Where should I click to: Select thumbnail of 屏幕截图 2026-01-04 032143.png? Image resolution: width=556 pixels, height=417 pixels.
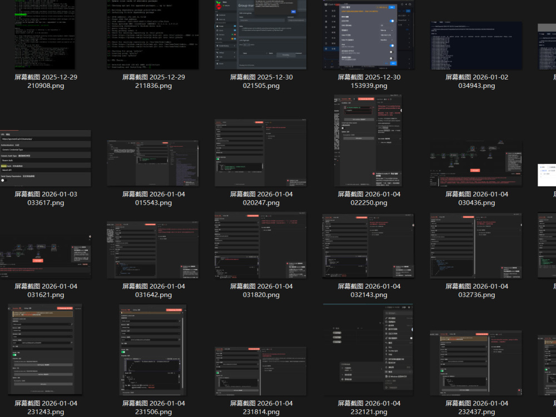(x=369, y=246)
